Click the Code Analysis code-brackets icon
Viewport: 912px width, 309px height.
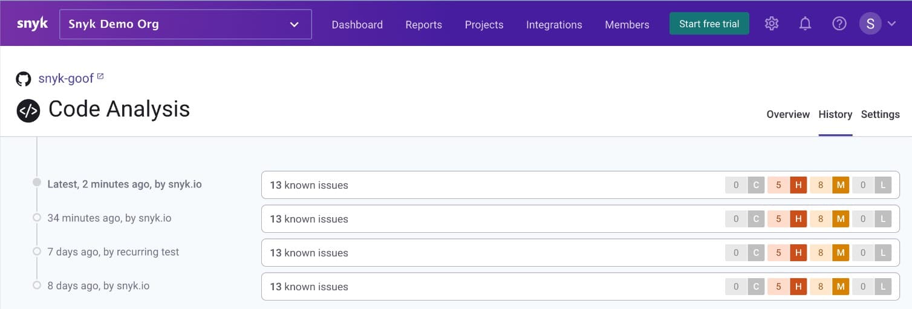28,111
